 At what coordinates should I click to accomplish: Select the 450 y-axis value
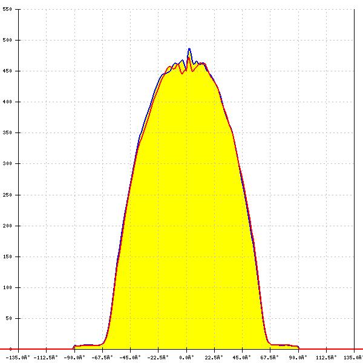pos(7,71)
